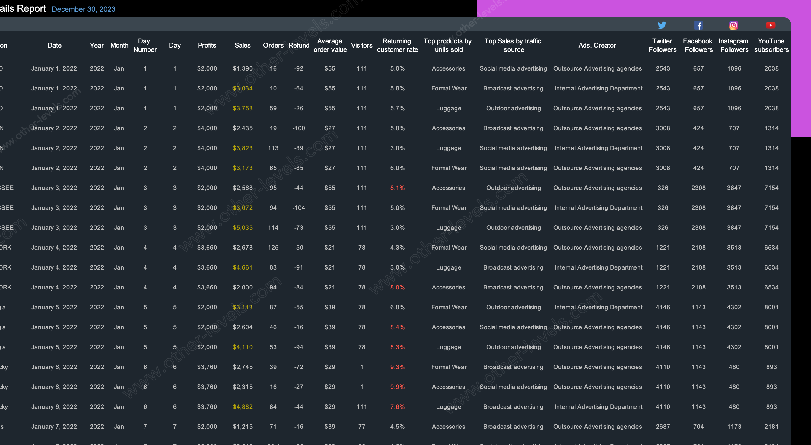
Task: Toggle sort on Sales column
Action: click(242, 46)
